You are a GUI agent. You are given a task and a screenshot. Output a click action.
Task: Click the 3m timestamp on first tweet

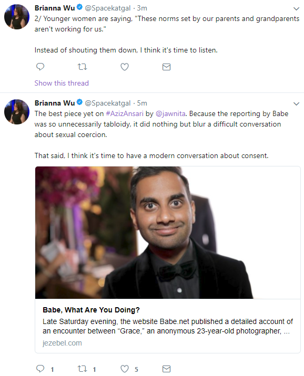[142, 8]
